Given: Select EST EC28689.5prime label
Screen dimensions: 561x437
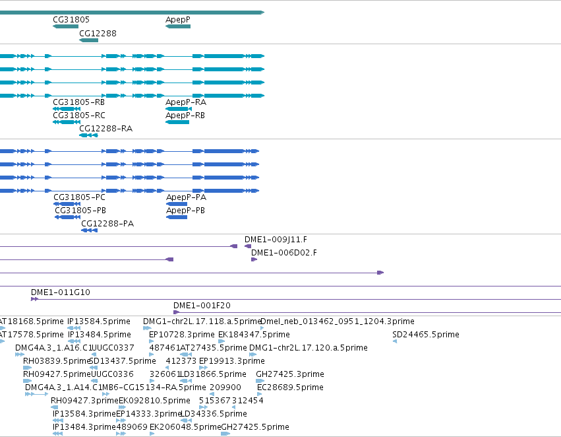Looking at the screenshot, I should pyautogui.click(x=290, y=387).
